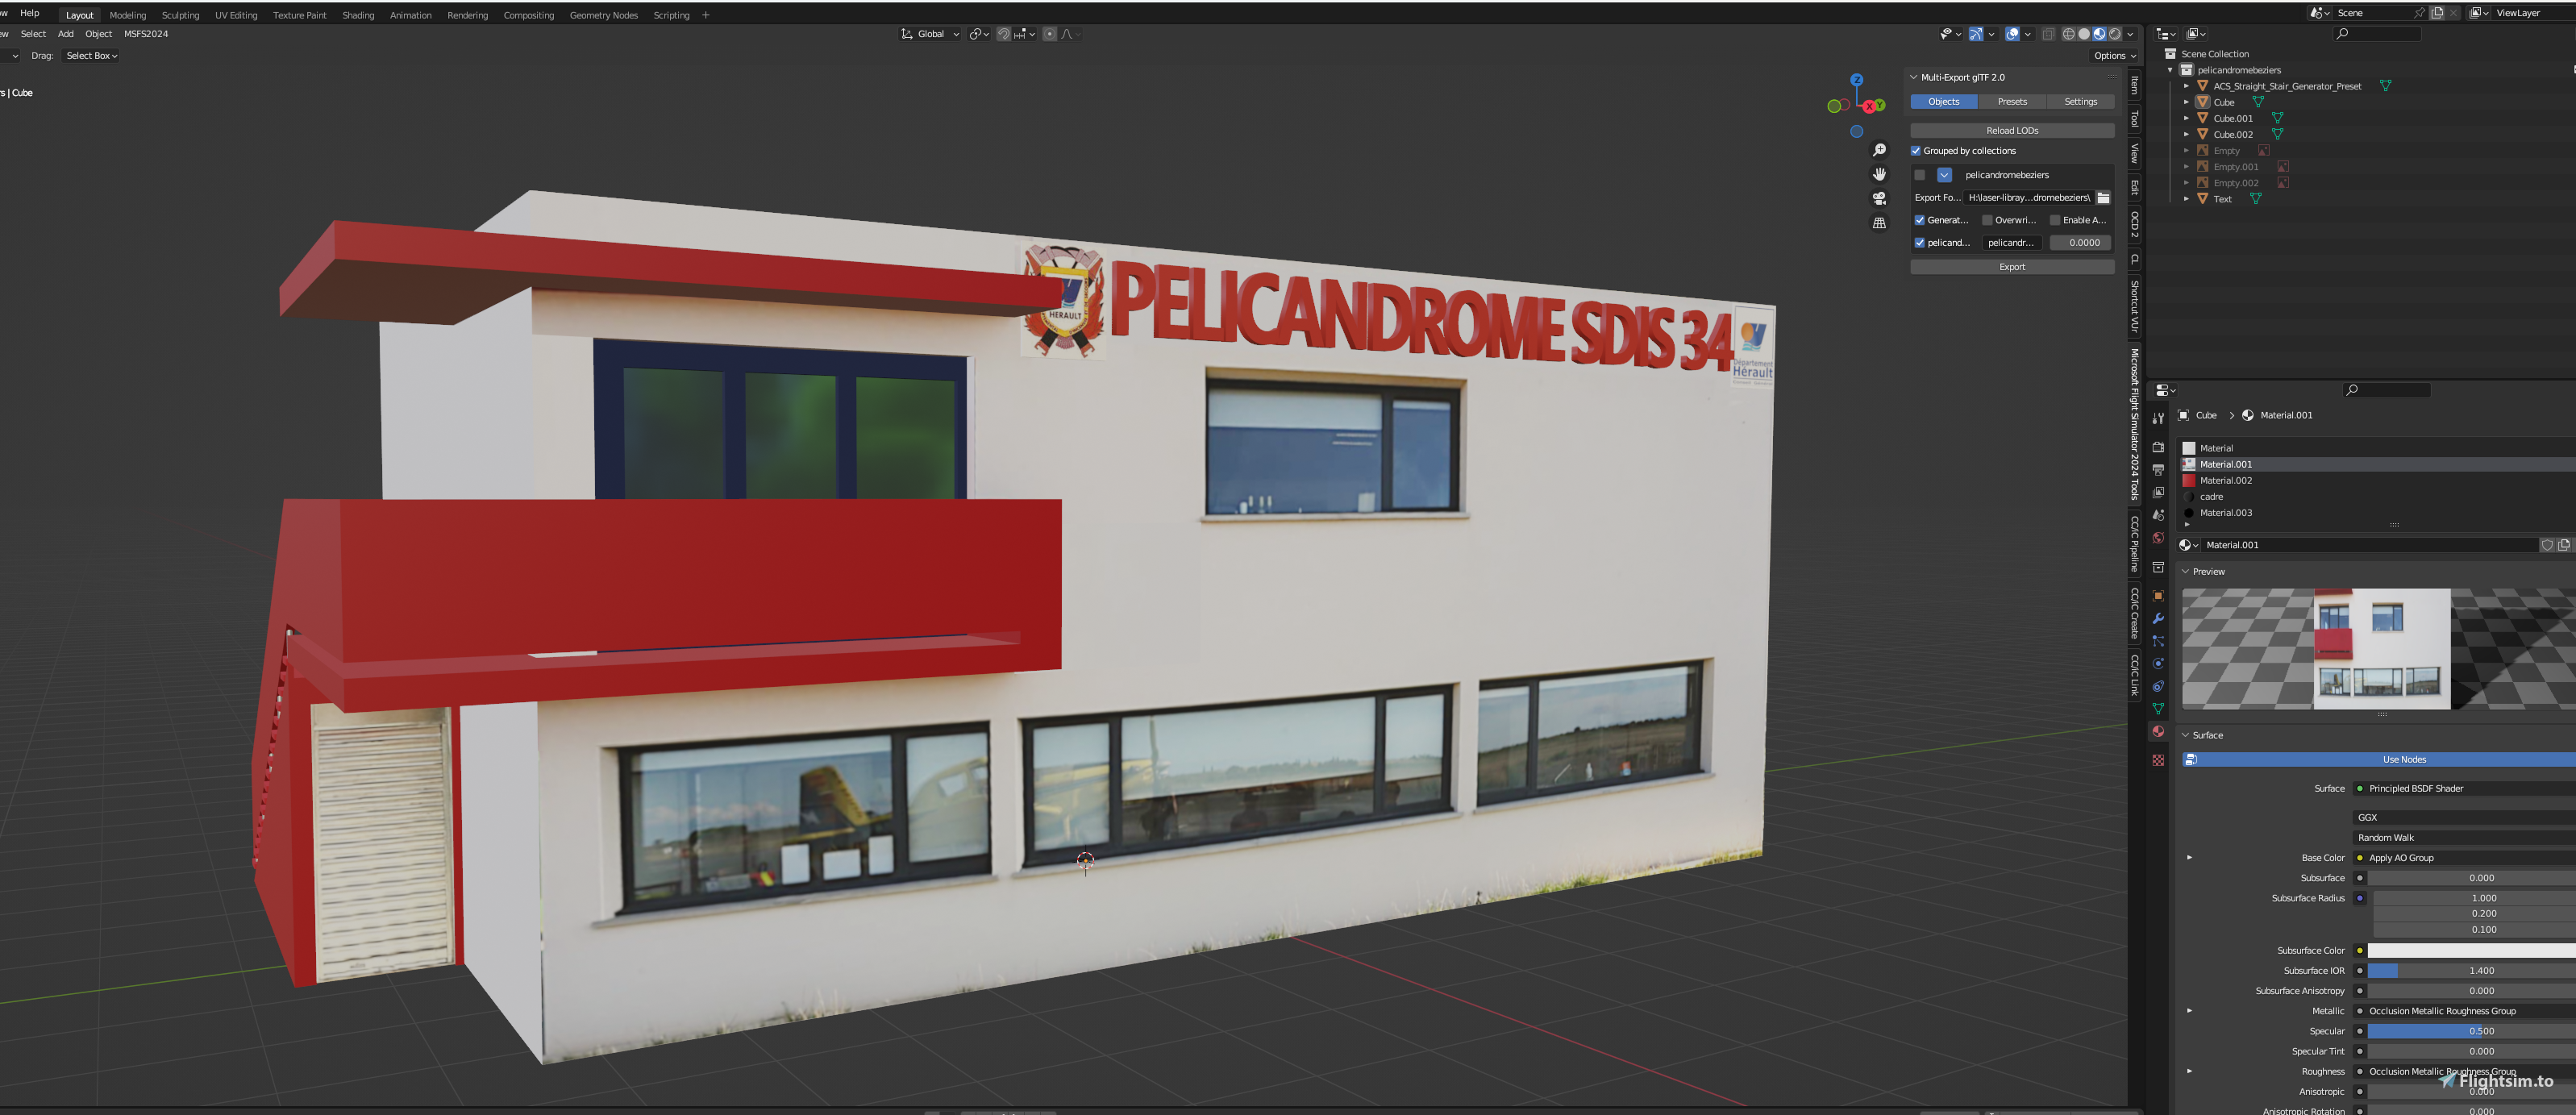Open the MSFS2024 menu
Viewport: 2576px width, 1115px height.
click(x=146, y=34)
